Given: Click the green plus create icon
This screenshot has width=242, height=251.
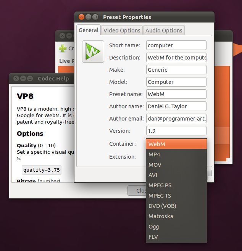Looking at the screenshot, I should (x=63, y=48).
